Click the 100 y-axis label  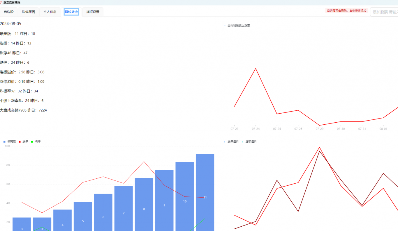tap(7, 146)
